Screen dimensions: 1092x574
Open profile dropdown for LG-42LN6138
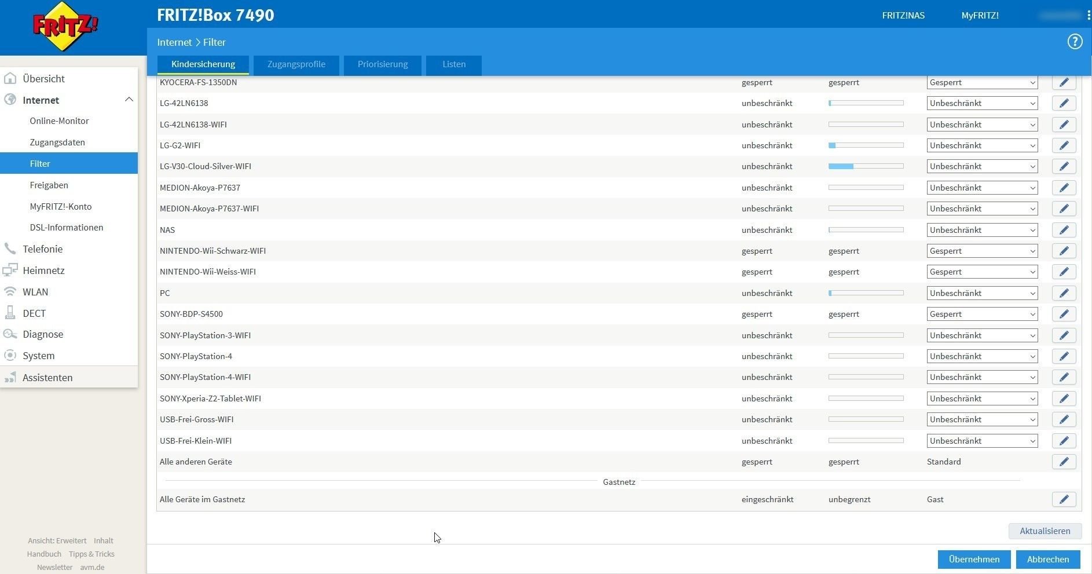(x=982, y=103)
